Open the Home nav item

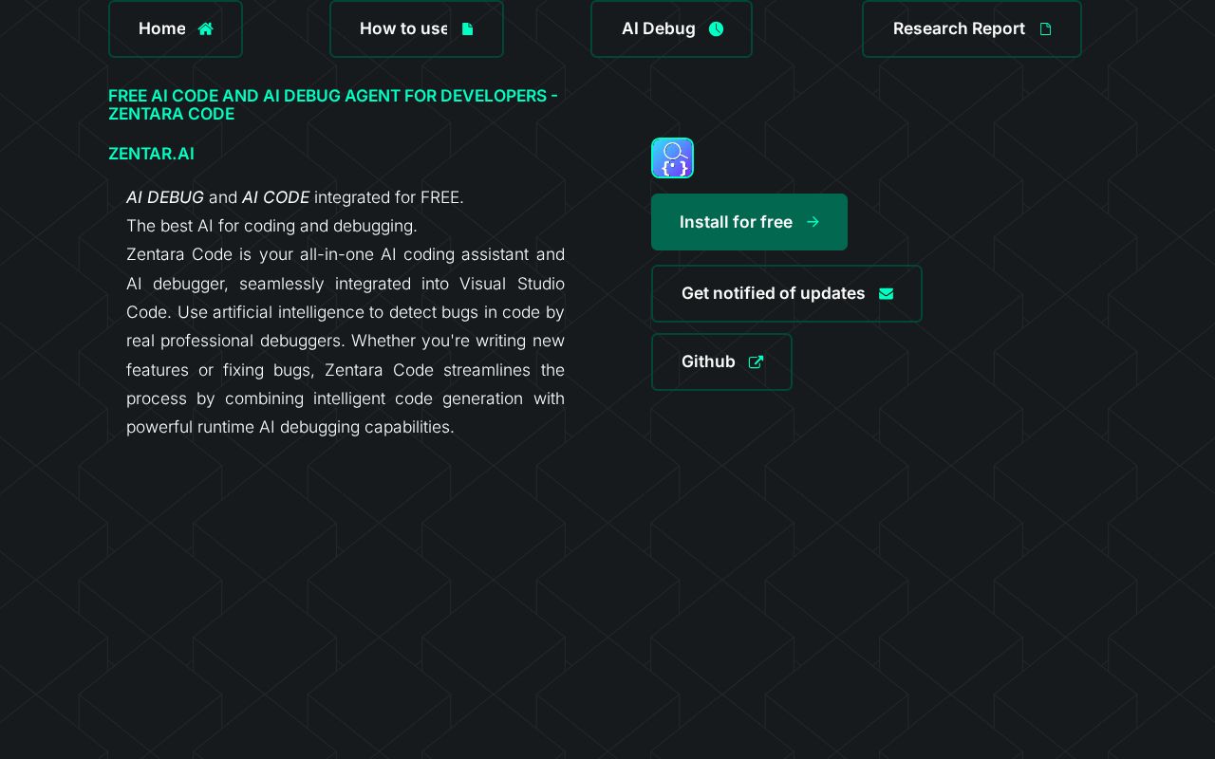pos(176,28)
